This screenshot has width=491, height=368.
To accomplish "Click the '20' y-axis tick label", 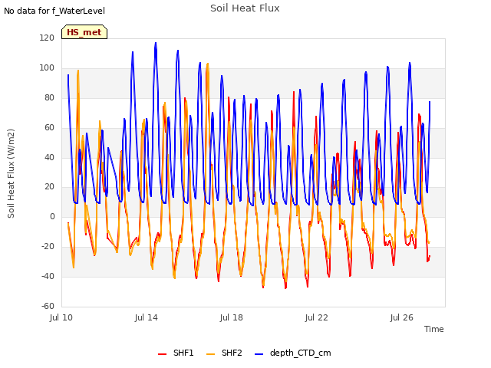I will [49, 187].
